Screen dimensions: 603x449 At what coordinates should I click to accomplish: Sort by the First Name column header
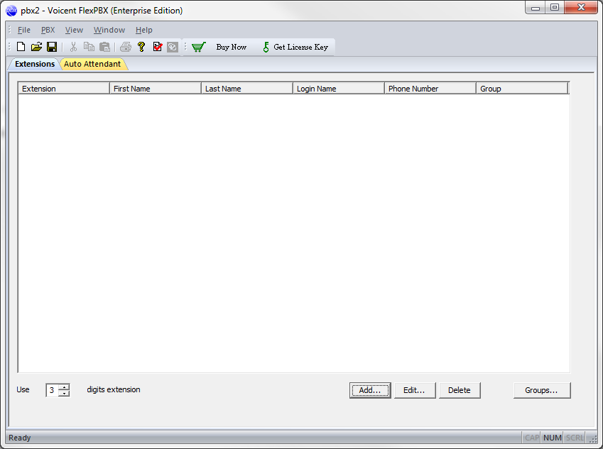click(x=156, y=89)
